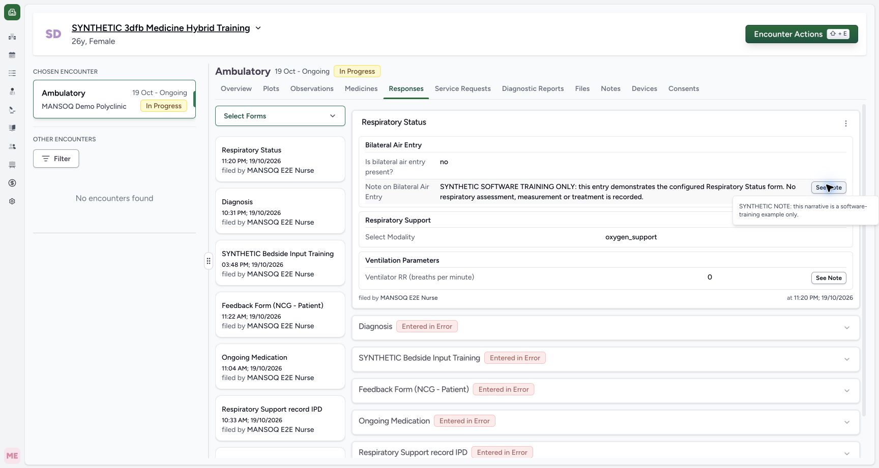This screenshot has width=879, height=468.
Task: Open Diagnosis entry filed 10:31 PM
Action: click(280, 211)
